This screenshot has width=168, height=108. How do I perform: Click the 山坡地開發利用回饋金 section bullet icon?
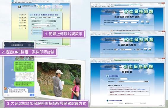(x=107, y=101)
